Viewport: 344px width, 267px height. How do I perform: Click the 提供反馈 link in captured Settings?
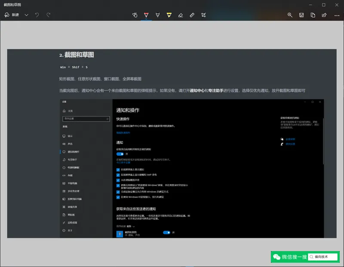(x=290, y=144)
